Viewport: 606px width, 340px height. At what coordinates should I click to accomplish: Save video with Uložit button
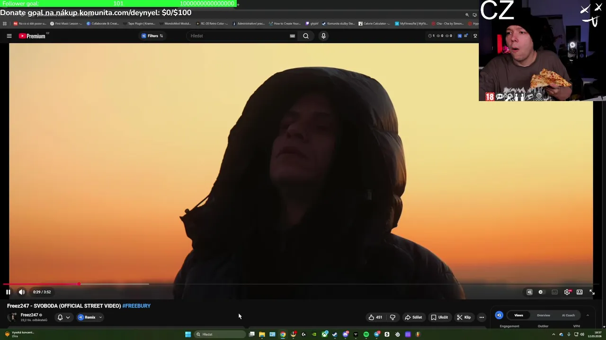tap(439, 317)
